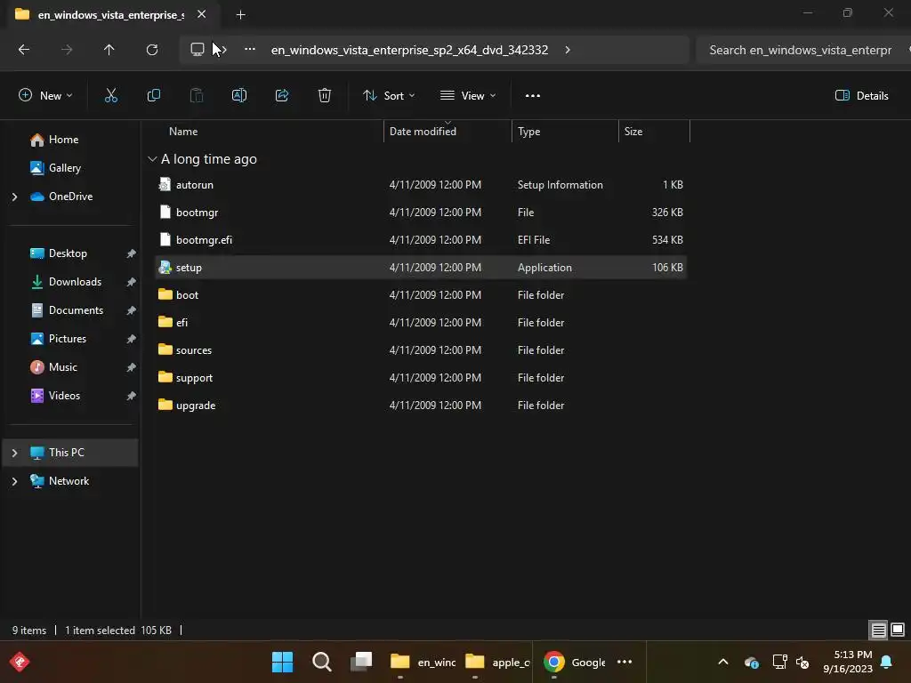Open the pinned Music folder
Image resolution: width=911 pixels, height=683 pixels.
[63, 367]
